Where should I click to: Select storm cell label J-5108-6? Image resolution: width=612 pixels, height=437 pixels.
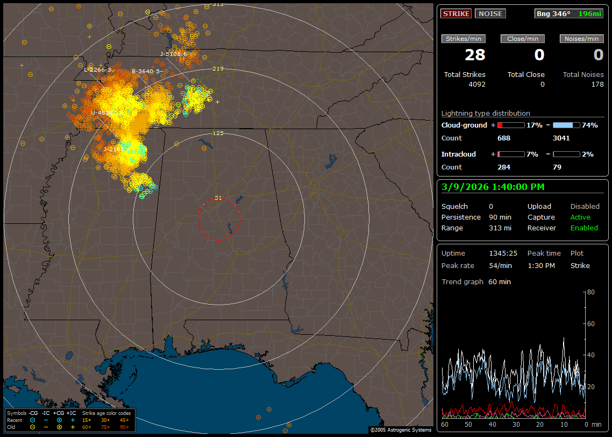click(x=174, y=54)
